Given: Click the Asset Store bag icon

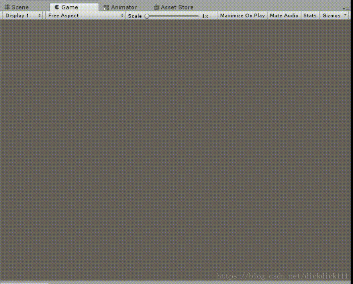Looking at the screenshot, I should [157, 8].
